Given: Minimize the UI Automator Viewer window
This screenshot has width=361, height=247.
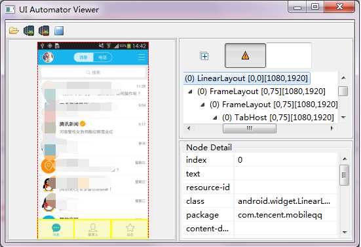Looking at the screenshot, I should [x=297, y=7].
